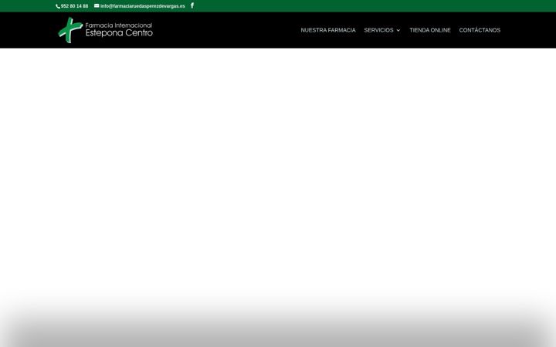The image size is (556, 347).
Task: Open the Contáctanos menu item
Action: click(480, 30)
